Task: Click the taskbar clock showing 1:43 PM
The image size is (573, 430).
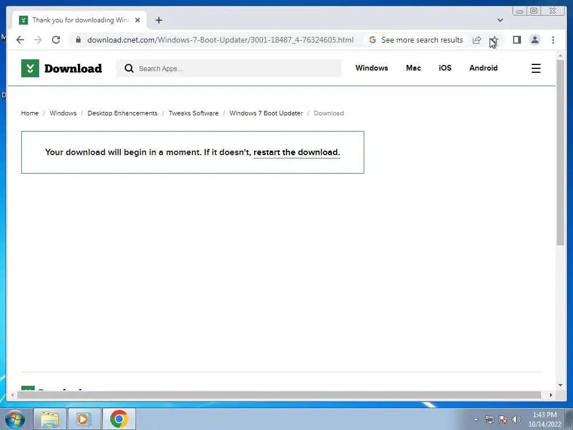Action: (x=544, y=419)
